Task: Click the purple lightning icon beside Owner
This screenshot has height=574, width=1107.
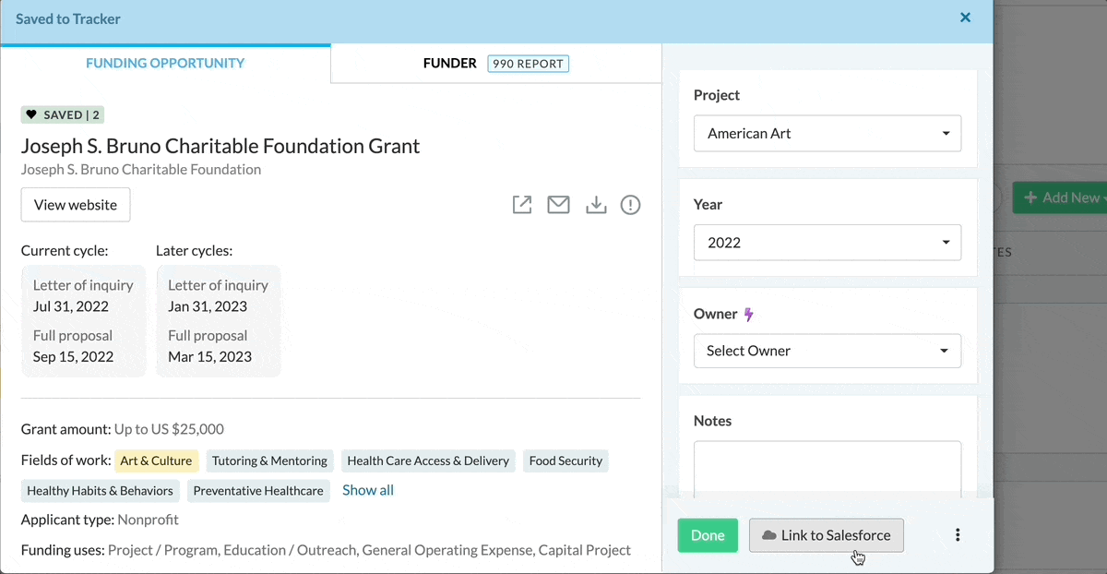Action: click(x=749, y=315)
